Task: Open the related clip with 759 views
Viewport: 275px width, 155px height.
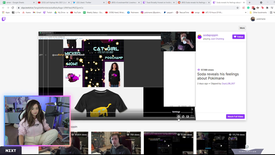Action: coord(116,143)
